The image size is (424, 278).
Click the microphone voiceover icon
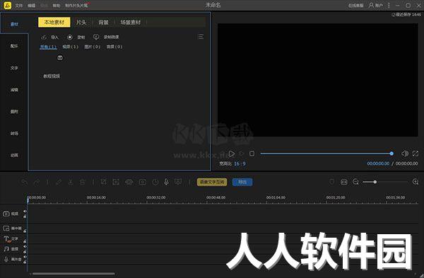click(166, 183)
